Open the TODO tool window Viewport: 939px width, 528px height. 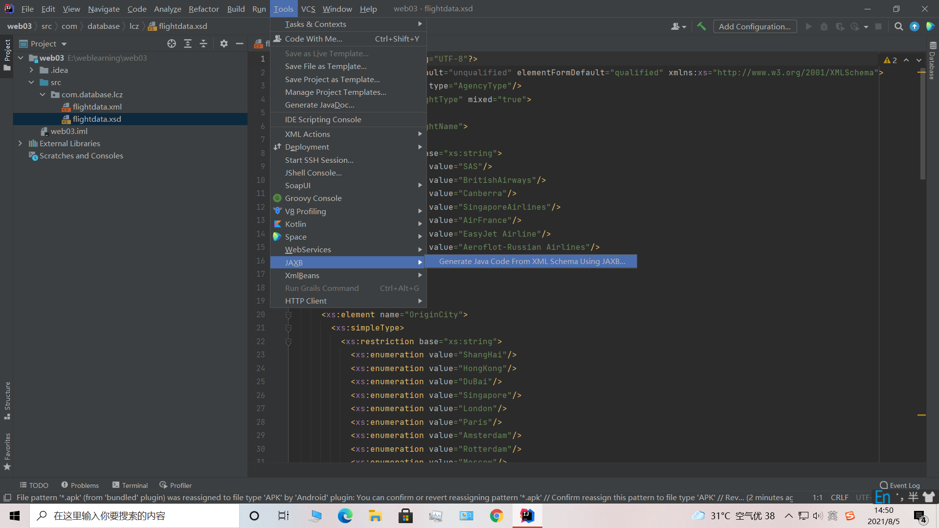(34, 485)
